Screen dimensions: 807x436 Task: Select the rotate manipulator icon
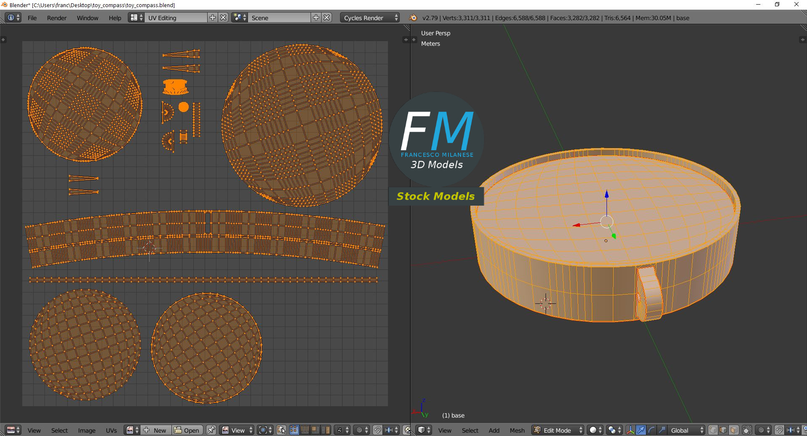(651, 430)
